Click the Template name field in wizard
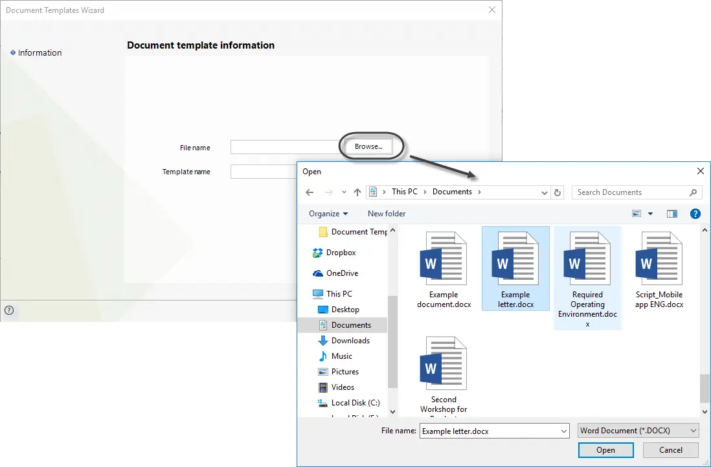Image resolution: width=711 pixels, height=467 pixels. (x=264, y=172)
